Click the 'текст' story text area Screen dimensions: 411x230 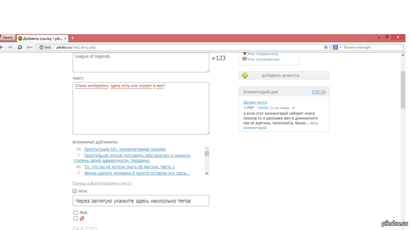(141, 108)
